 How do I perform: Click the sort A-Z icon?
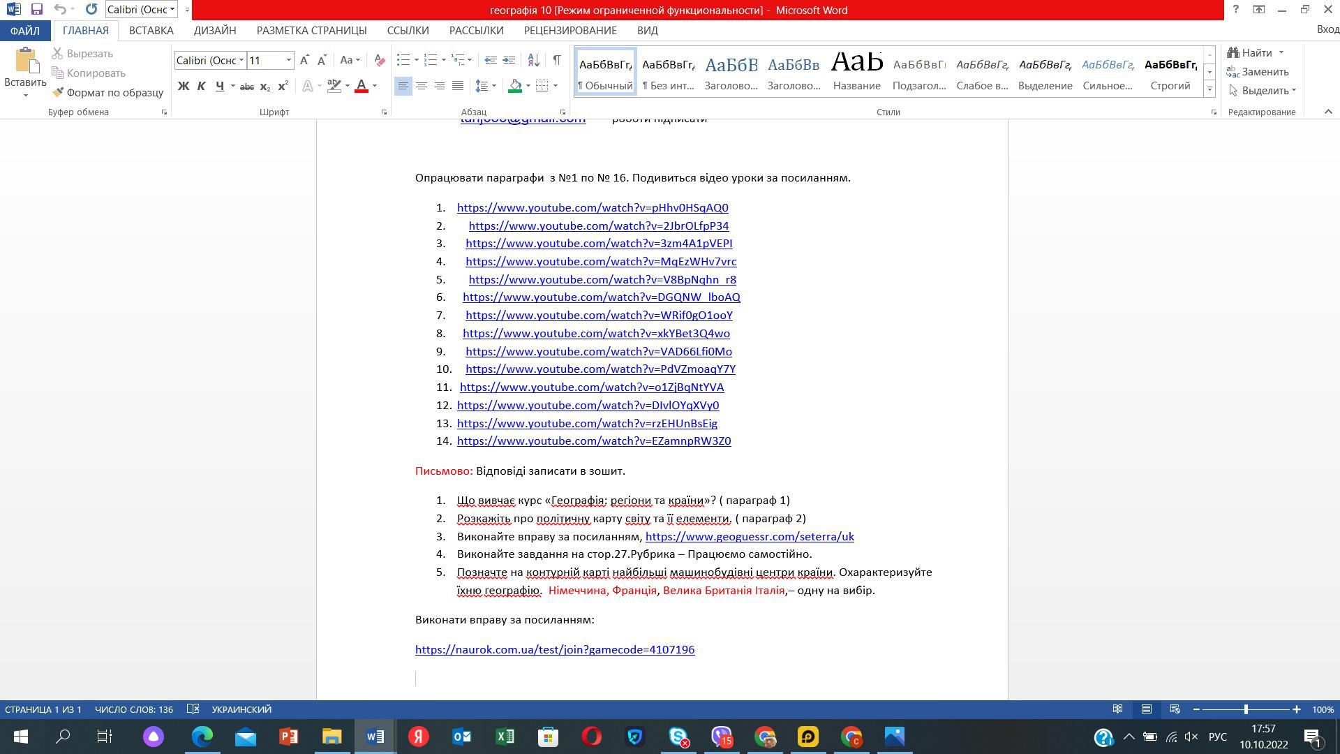tap(533, 60)
